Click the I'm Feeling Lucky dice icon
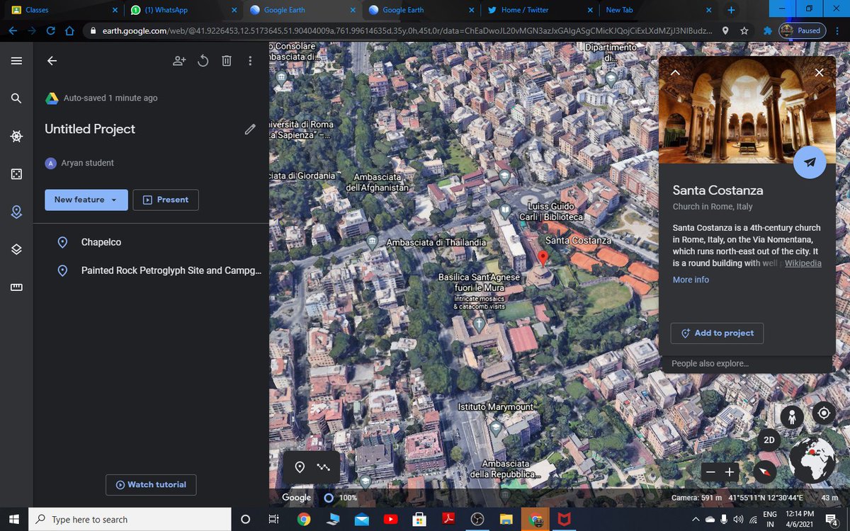850x531 pixels. tap(16, 174)
